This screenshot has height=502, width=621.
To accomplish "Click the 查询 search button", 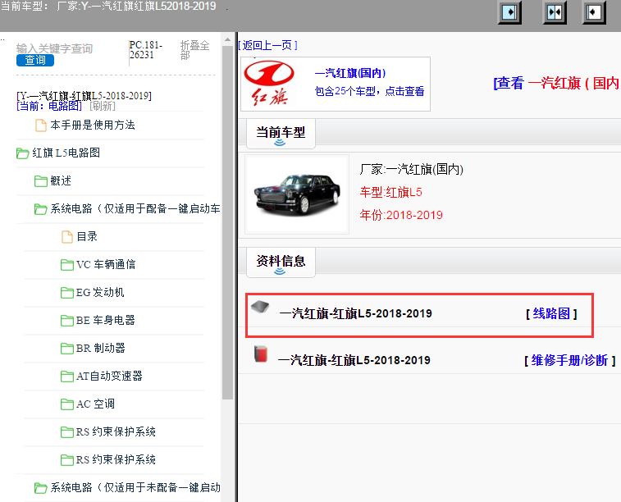I will (x=35, y=60).
